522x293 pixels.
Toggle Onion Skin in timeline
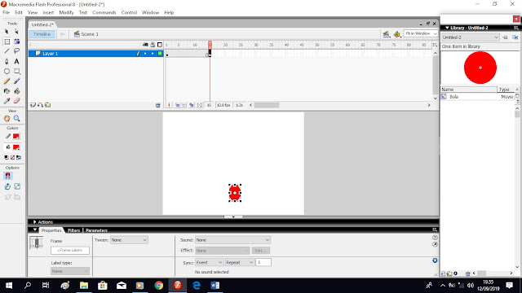click(x=178, y=105)
